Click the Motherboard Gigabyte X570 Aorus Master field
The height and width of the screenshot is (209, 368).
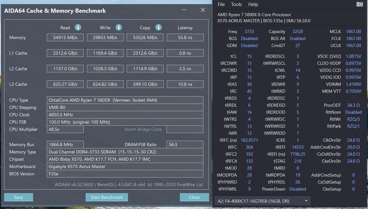(125, 166)
